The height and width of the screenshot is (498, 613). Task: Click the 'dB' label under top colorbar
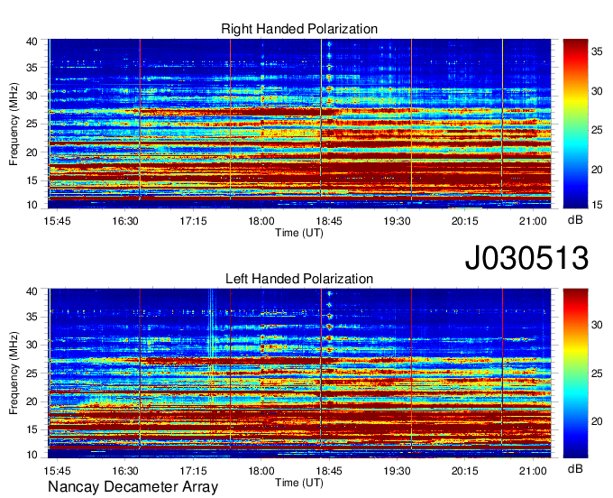coord(575,220)
